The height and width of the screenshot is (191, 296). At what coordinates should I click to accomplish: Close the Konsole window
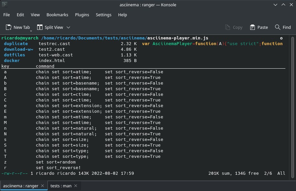pyautogui.click(x=291, y=5)
